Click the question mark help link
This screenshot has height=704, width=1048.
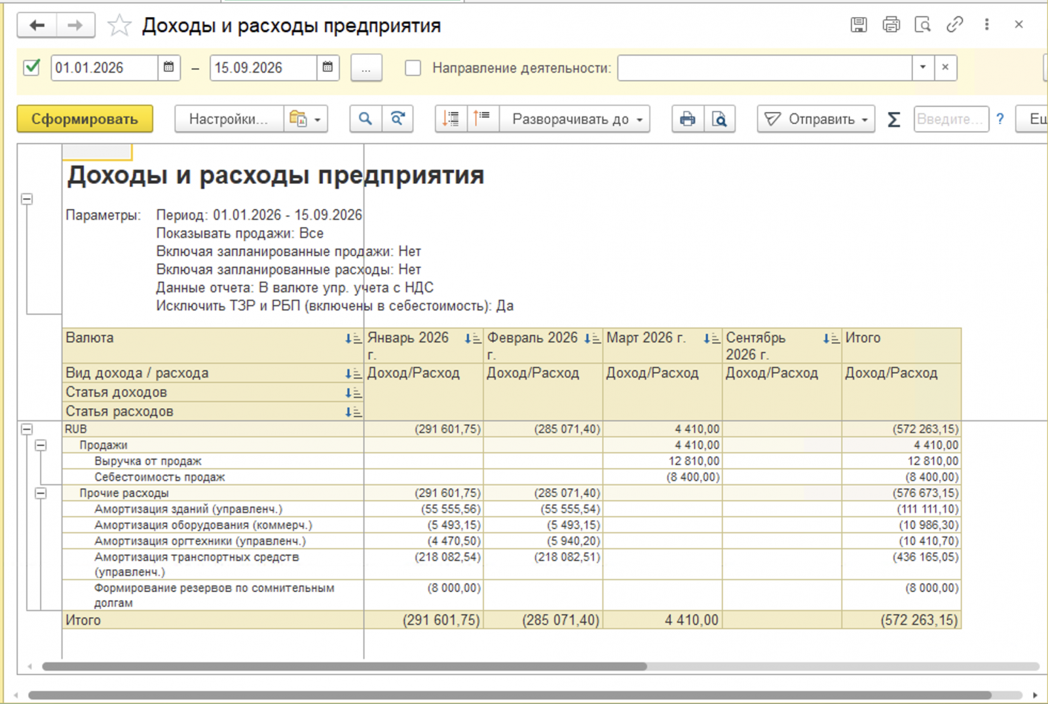tap(1000, 119)
